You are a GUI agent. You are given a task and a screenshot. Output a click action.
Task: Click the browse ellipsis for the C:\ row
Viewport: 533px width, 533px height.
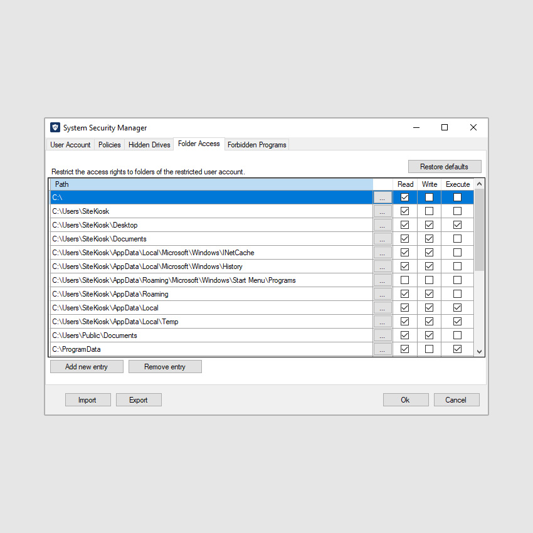tap(383, 198)
